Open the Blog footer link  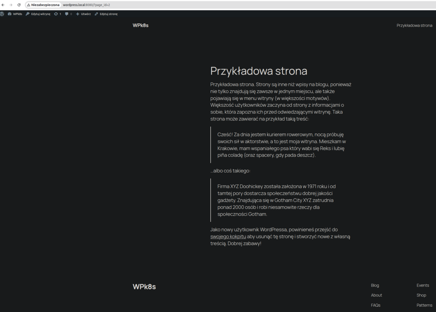[x=375, y=285]
